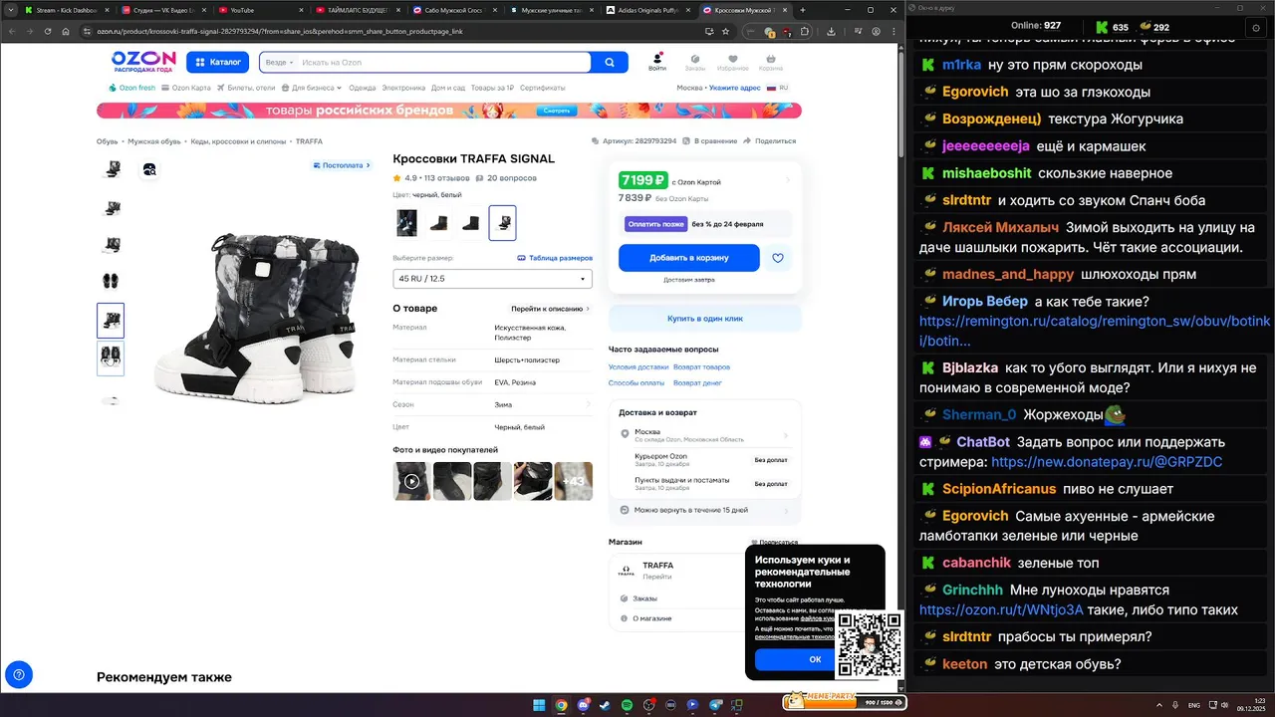
Task: Open chat settings gear icon
Action: [x=1256, y=28]
